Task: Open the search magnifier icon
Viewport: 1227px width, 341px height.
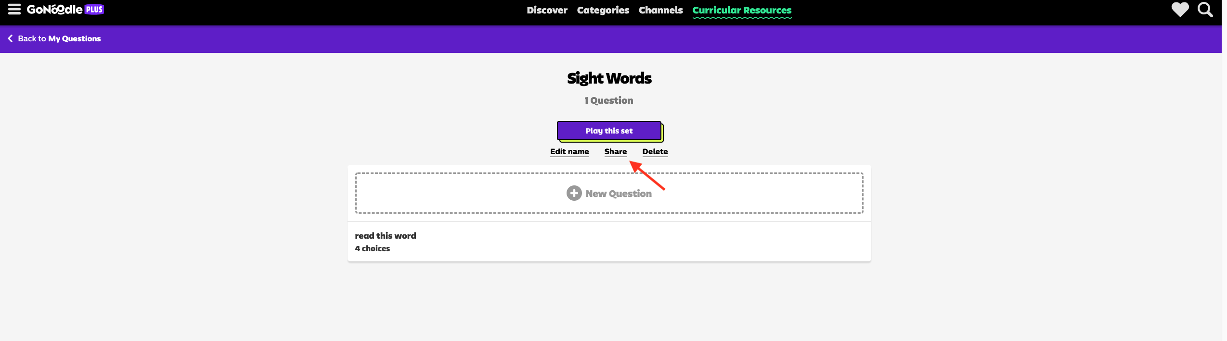Action: pos(1205,10)
